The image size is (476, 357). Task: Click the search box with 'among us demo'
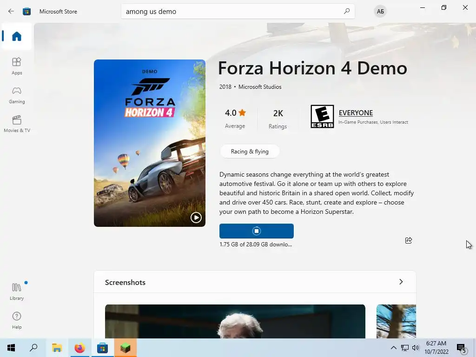[x=238, y=12]
